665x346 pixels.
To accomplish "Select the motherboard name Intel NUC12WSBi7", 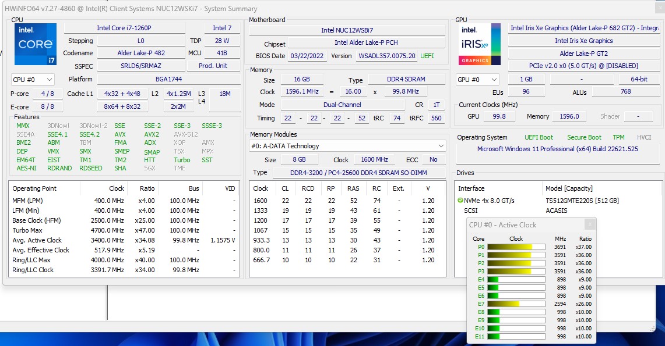I will click(x=347, y=30).
